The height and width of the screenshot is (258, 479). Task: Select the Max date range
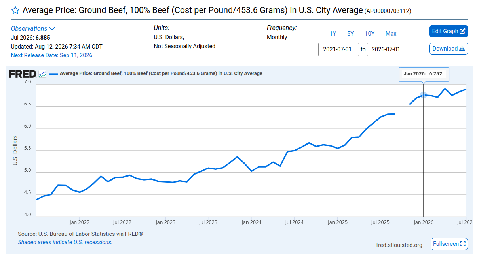[391, 34]
